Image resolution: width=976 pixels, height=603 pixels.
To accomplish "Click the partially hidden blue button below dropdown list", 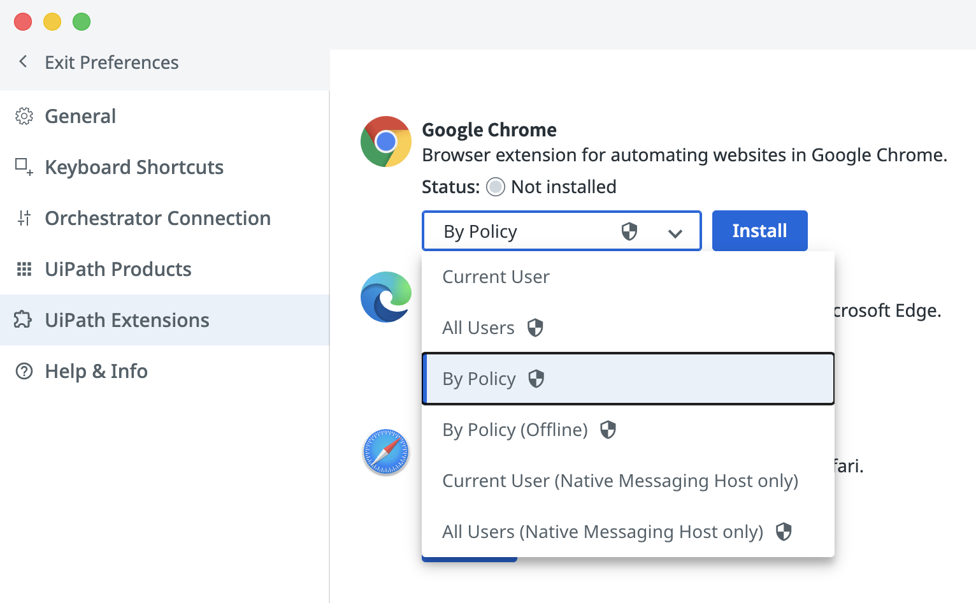I will click(470, 559).
